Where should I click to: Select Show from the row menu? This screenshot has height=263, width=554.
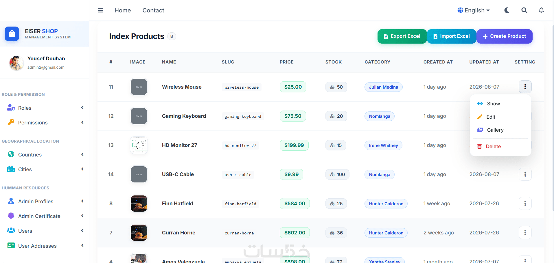500,104
